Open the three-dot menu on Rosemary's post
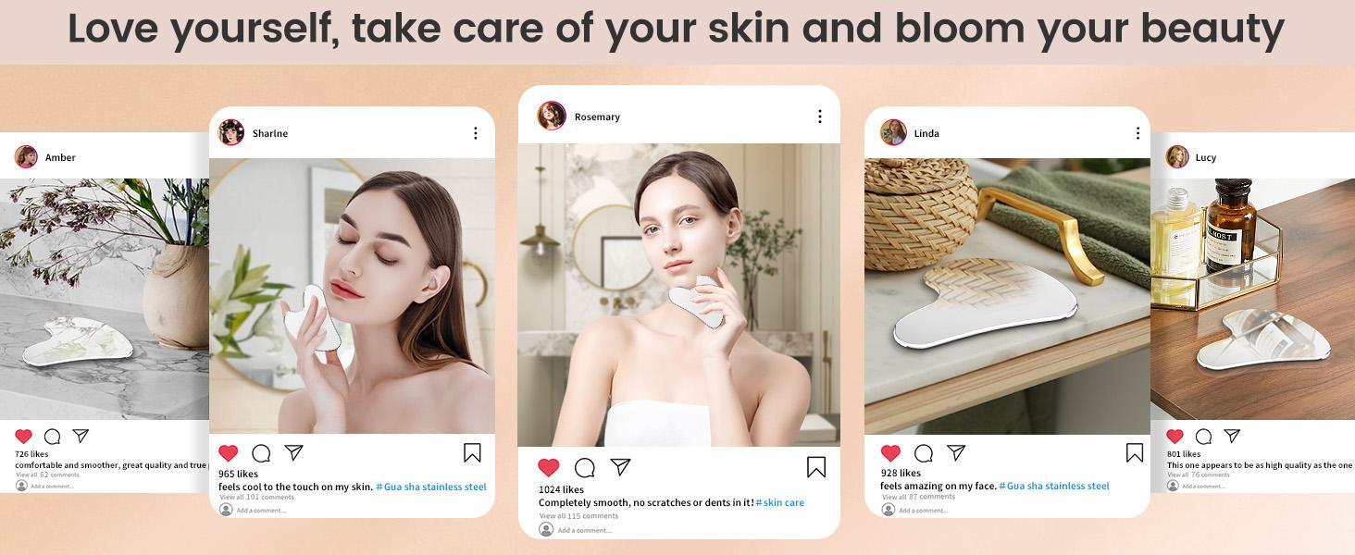This screenshot has width=1355, height=555. pyautogui.click(x=819, y=117)
